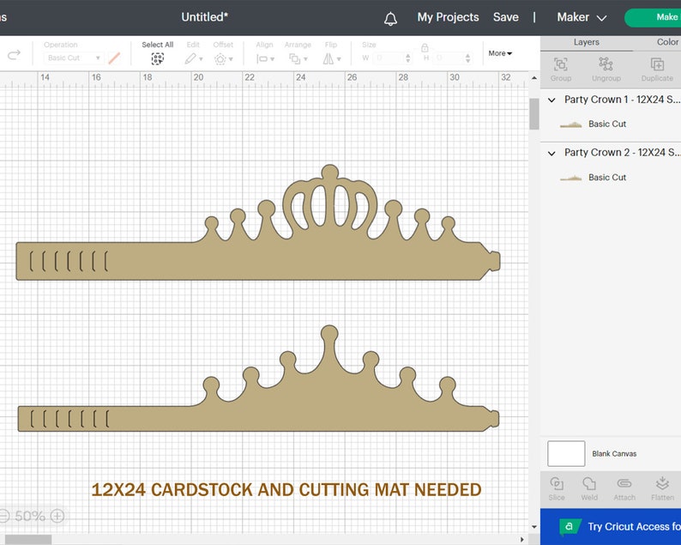Click the 50% zoom level text
This screenshot has width=681, height=545.
30,516
